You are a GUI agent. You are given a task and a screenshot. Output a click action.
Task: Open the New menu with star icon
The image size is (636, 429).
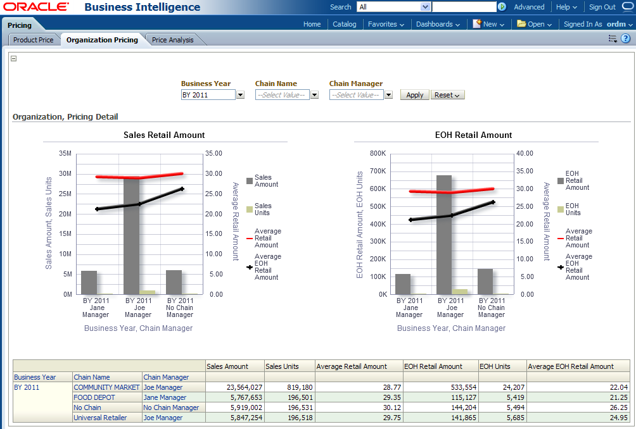tap(488, 24)
